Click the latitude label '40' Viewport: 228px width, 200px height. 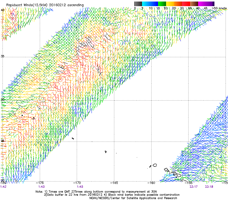2,10
